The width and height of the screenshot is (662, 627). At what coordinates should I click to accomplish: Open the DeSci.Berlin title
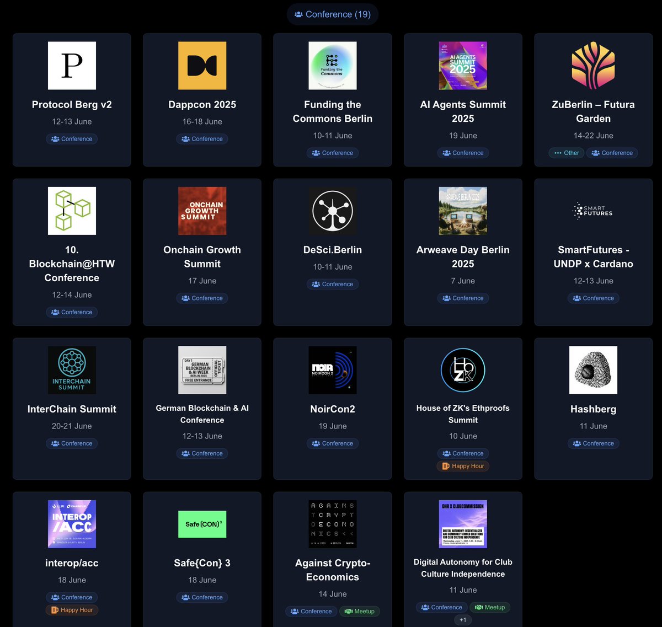(333, 250)
